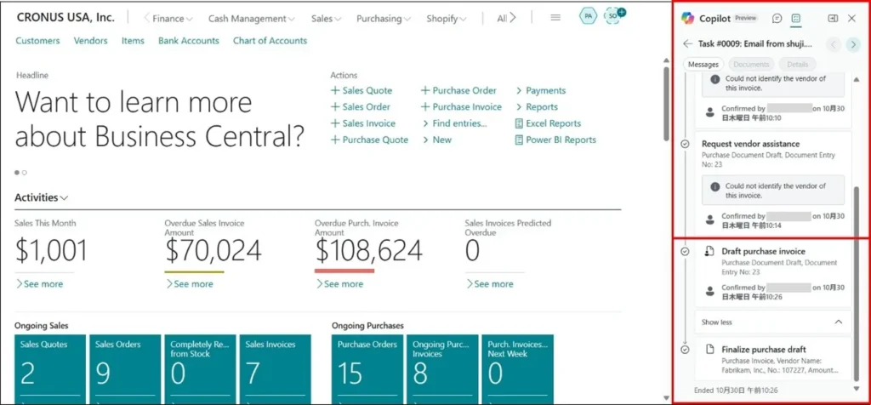Click the Chart of Accounts link

tap(270, 40)
